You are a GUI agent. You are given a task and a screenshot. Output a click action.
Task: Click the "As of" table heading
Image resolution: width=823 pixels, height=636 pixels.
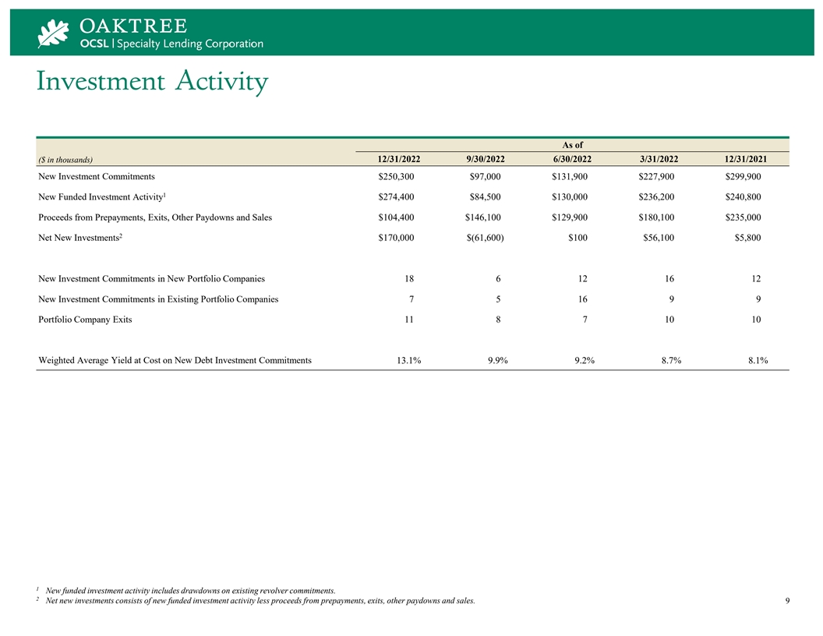click(x=572, y=144)
